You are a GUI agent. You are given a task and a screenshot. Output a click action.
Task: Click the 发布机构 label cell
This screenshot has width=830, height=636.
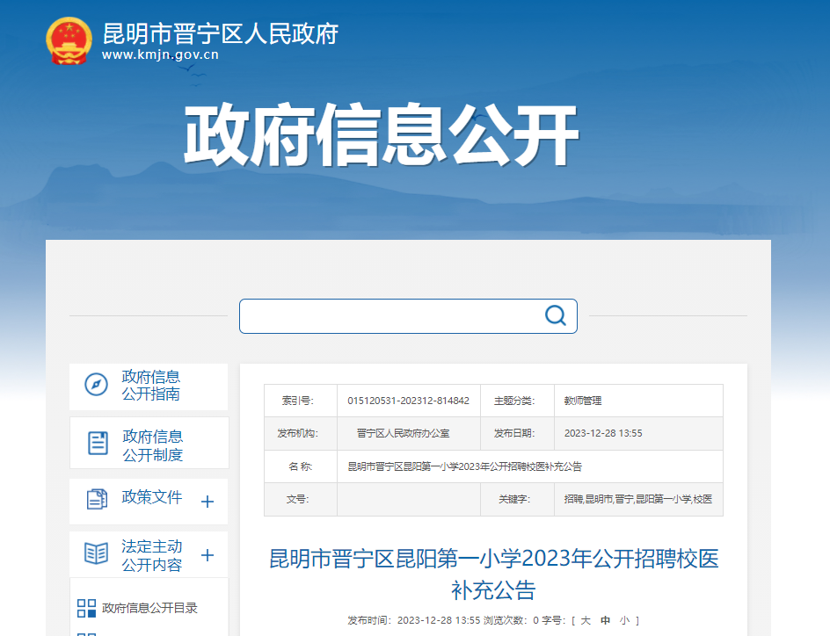(x=301, y=433)
